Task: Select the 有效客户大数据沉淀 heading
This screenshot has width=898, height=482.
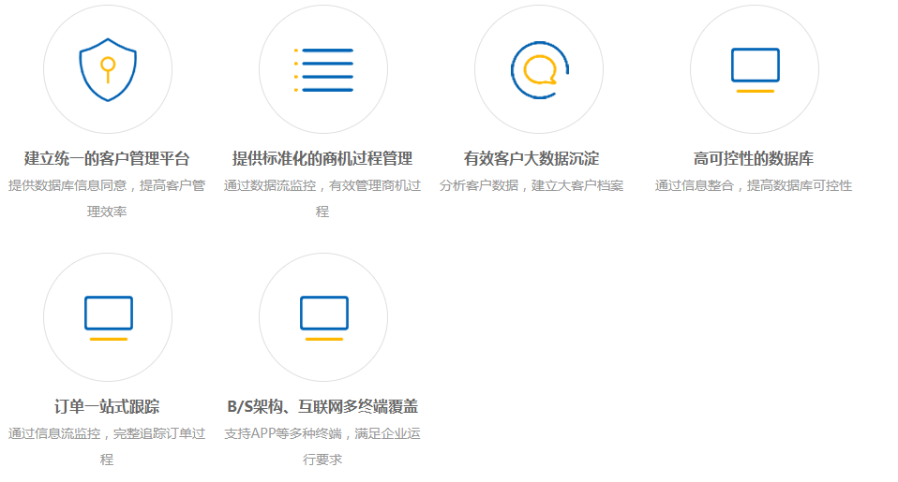Action: pos(531,158)
